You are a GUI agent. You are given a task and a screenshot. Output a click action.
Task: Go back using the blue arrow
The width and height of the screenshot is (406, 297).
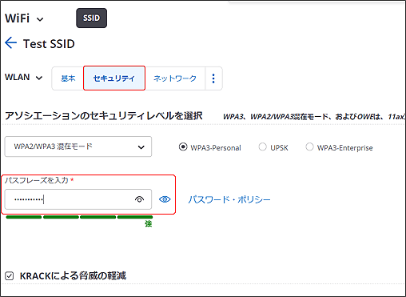click(x=11, y=43)
